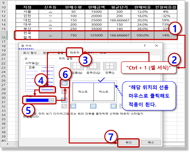190x152 pixels.
Task: Select the cell showing 100.0%
Action: coord(142,35)
